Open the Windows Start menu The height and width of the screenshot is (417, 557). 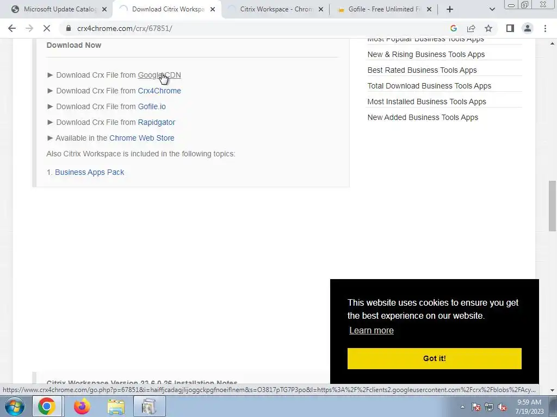point(14,406)
